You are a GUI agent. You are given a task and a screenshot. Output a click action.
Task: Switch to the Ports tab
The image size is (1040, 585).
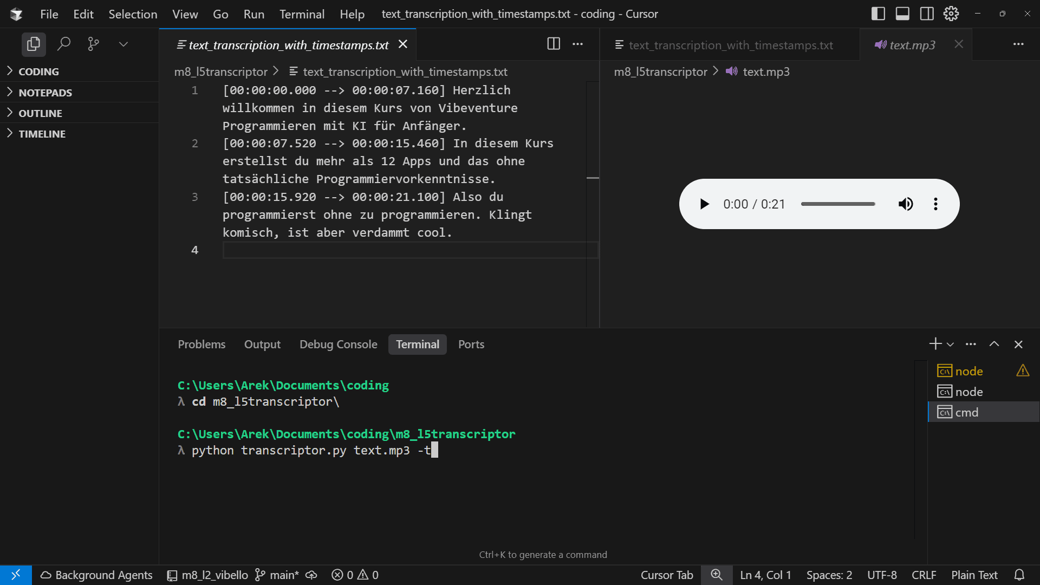pyautogui.click(x=471, y=344)
